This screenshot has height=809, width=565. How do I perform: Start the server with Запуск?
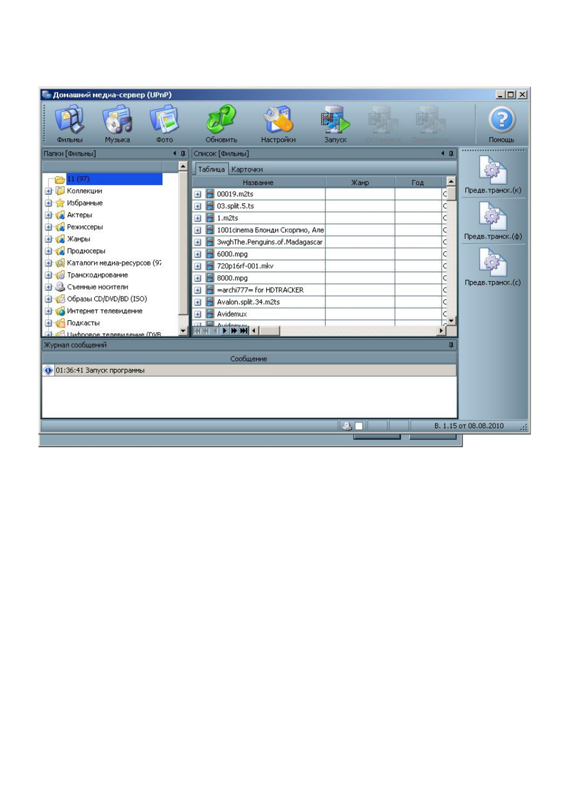click(x=335, y=123)
